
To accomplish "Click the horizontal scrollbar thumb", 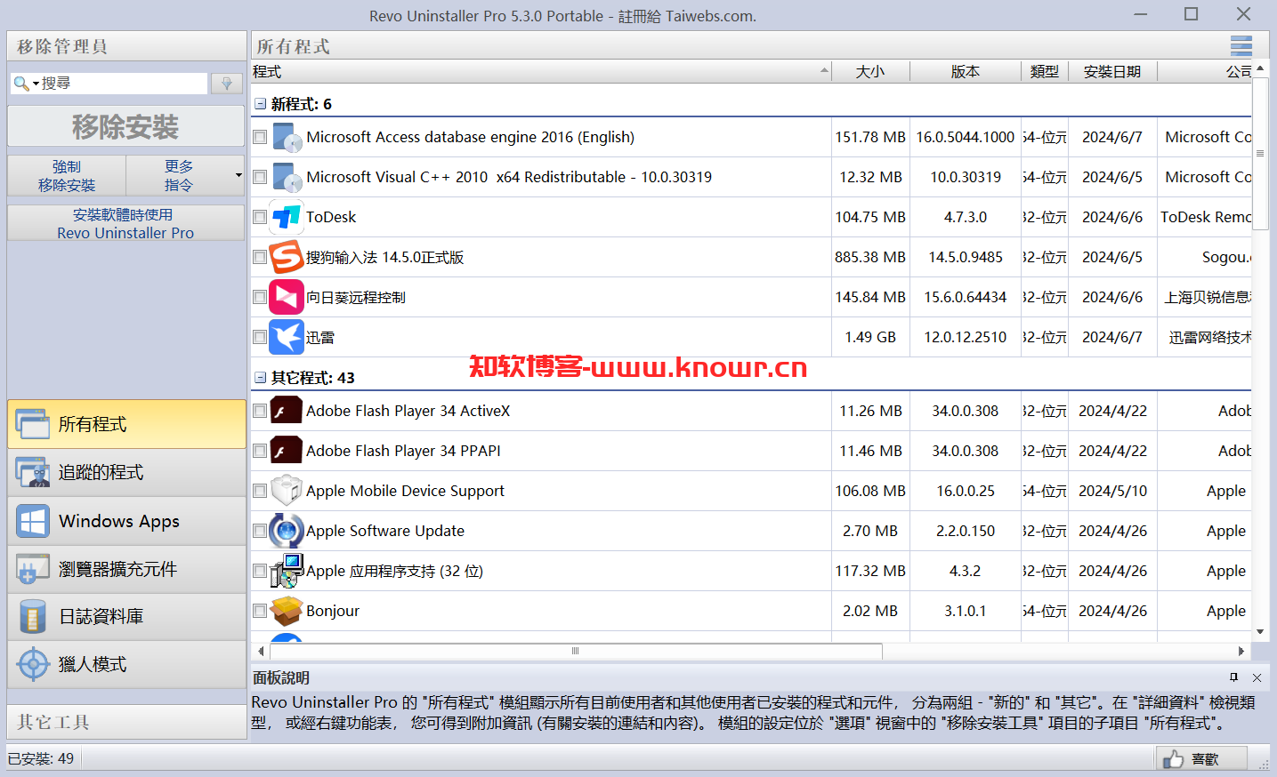I will click(575, 651).
